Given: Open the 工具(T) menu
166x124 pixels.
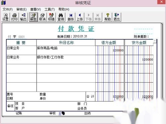Looking at the screenshot, I should point(50,9).
